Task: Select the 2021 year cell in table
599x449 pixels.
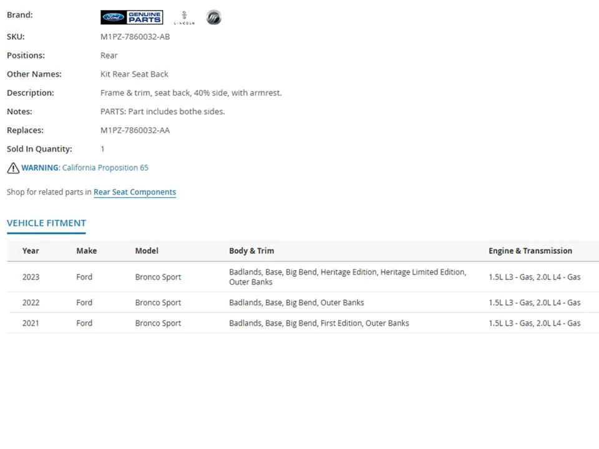Action: pyautogui.click(x=31, y=323)
